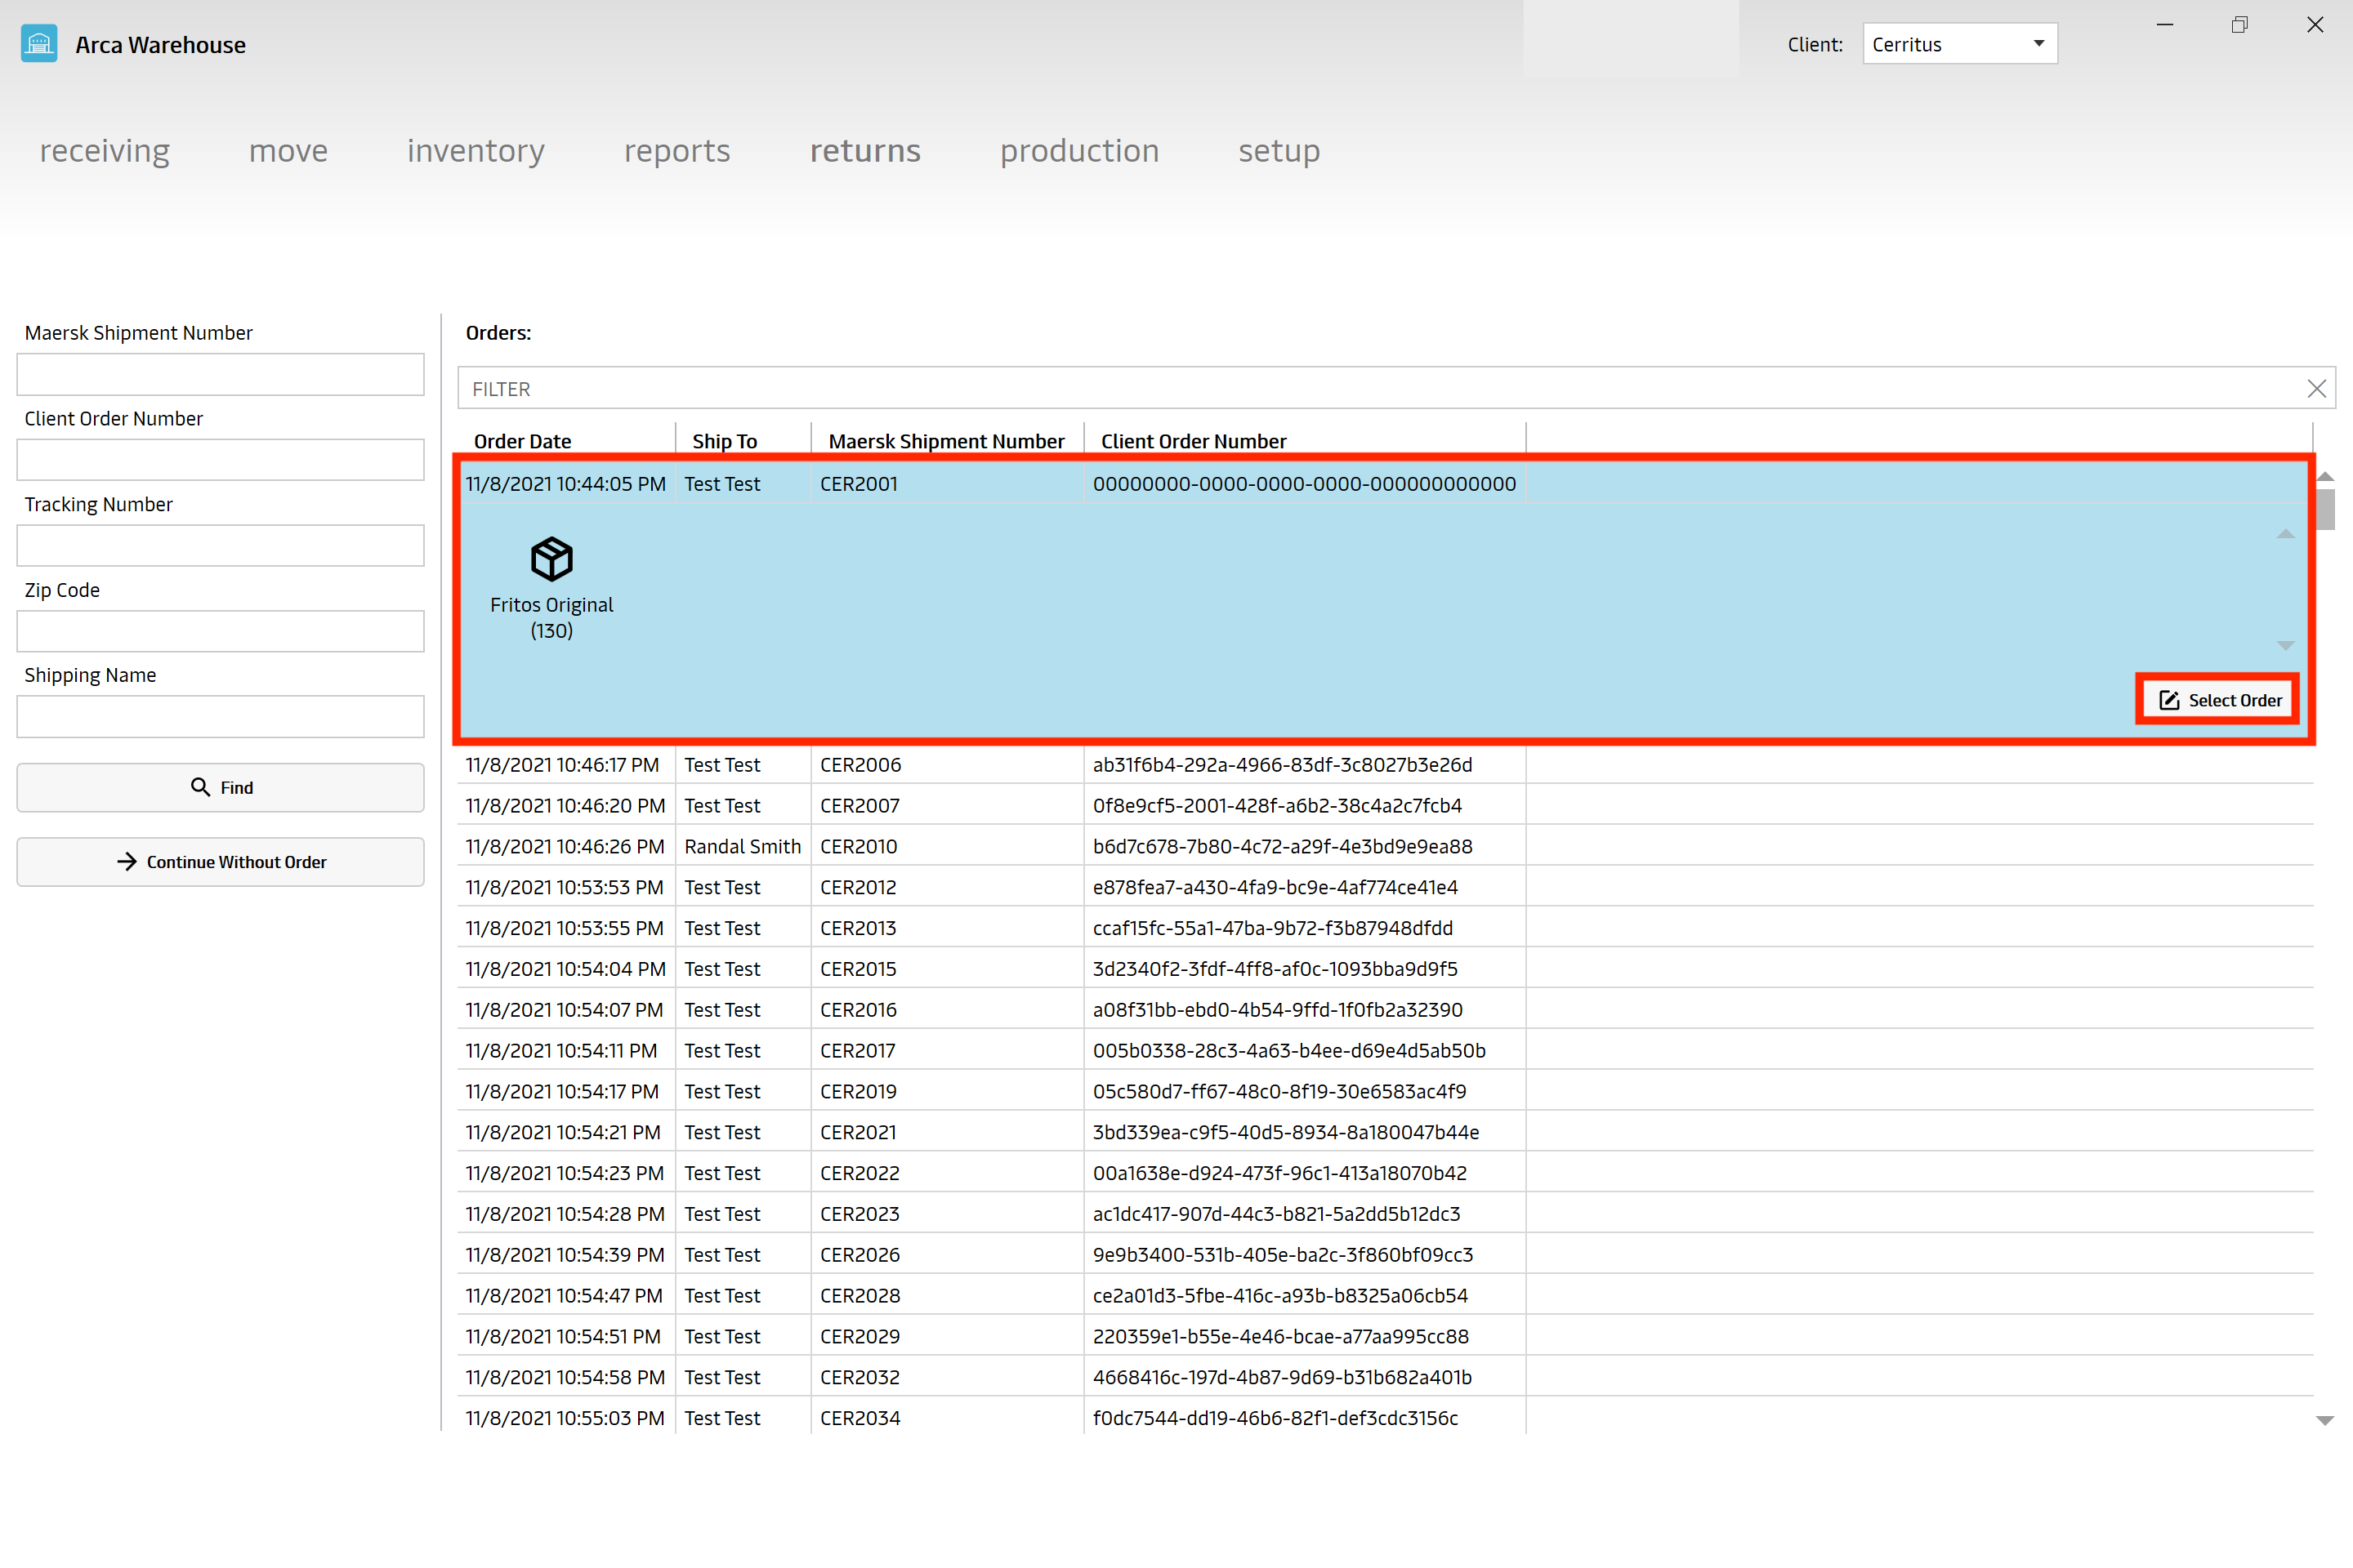The image size is (2353, 1568).
Task: Click the orders list scroll-down arrow
Action: pos(2325,1420)
